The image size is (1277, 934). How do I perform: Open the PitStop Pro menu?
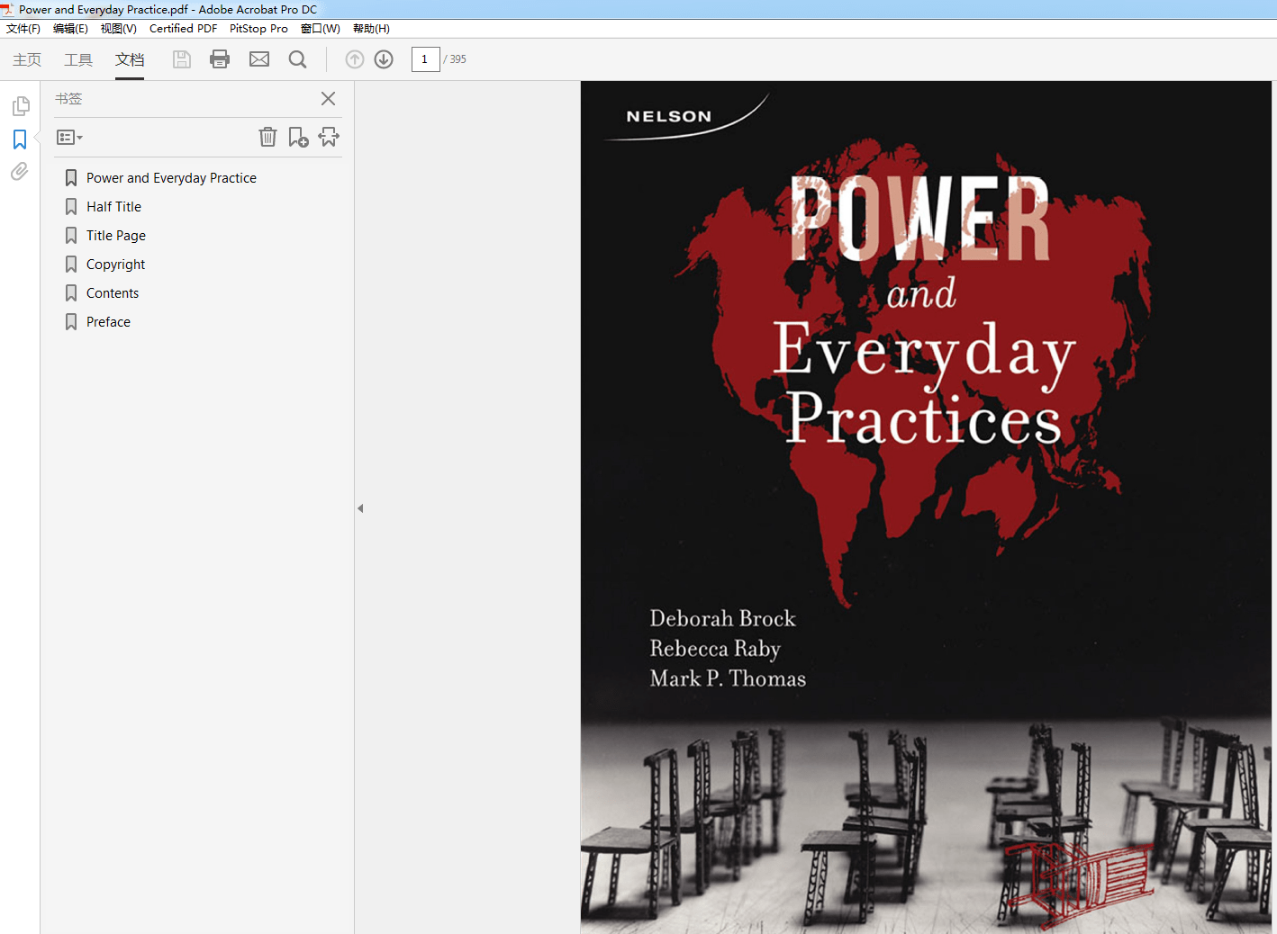[x=258, y=28]
